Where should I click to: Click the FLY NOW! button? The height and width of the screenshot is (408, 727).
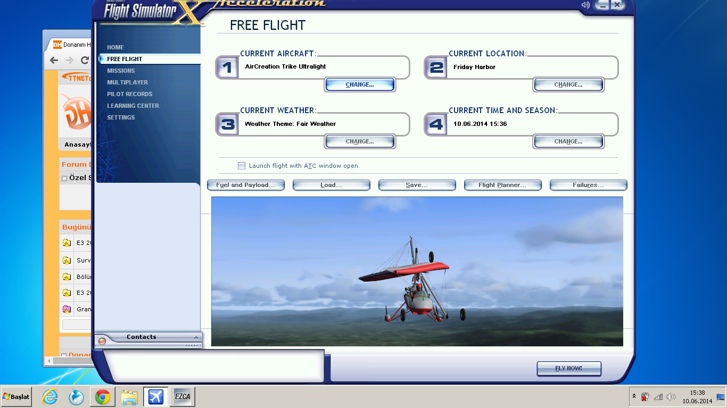[569, 368]
